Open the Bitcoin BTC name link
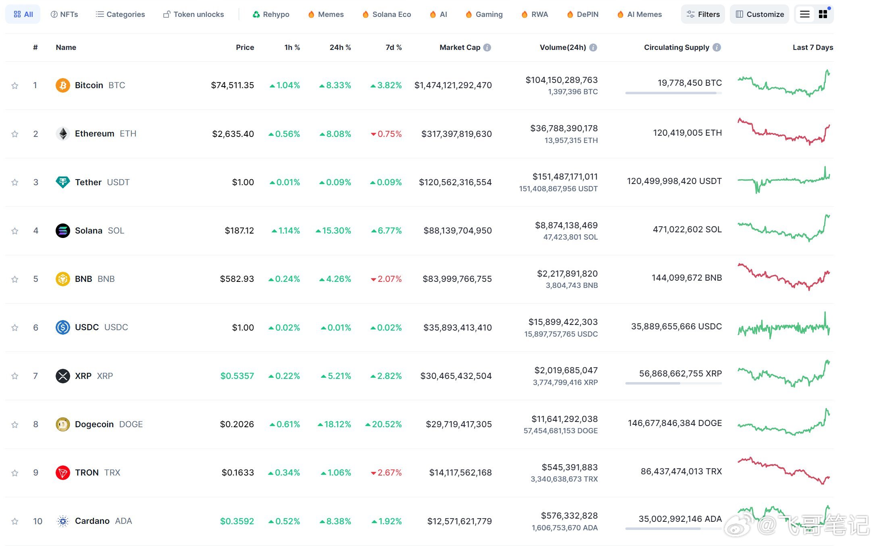This screenshot has height=546, width=877. click(x=100, y=85)
